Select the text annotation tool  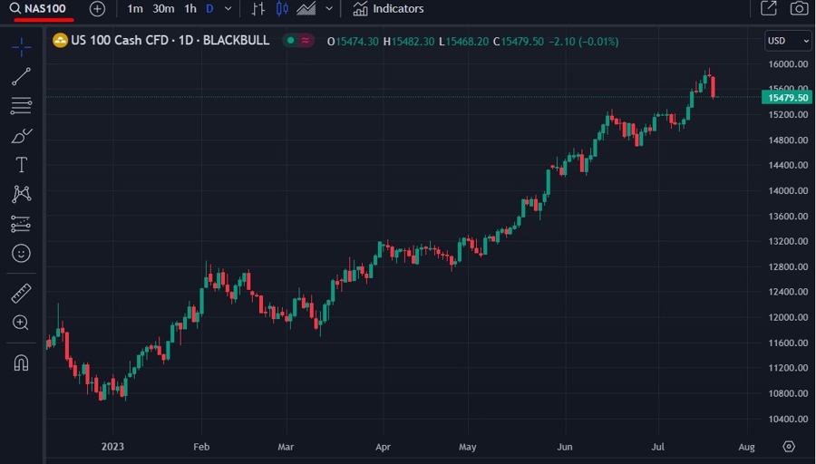tap(22, 165)
